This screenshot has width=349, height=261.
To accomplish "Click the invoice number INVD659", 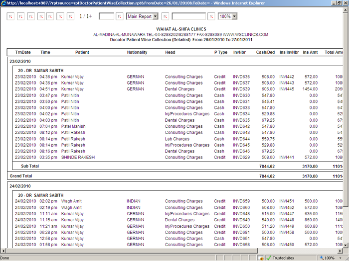I will [x=241, y=201].
